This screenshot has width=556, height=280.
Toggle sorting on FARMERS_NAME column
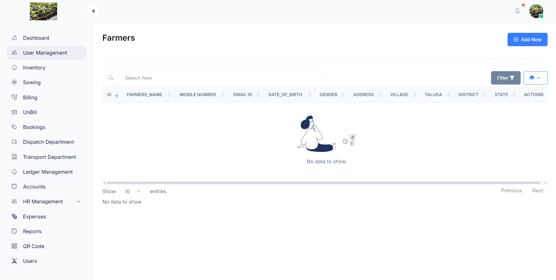point(148,95)
